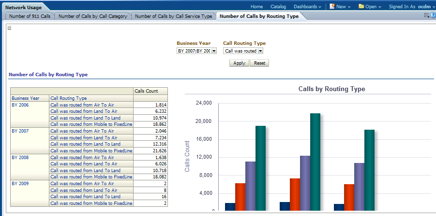Click the New document icon

click(x=332, y=7)
